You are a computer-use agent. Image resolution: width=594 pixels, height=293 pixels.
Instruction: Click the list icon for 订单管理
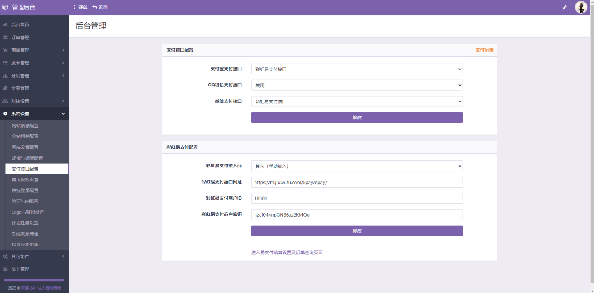click(x=5, y=38)
